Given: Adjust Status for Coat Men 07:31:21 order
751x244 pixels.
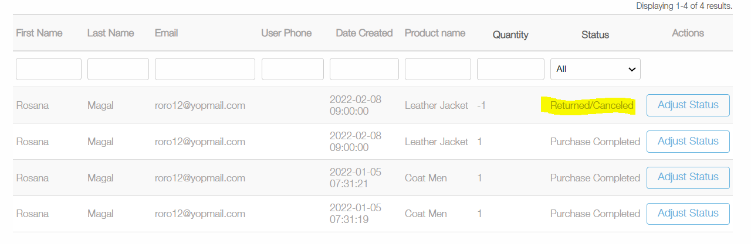Looking at the screenshot, I should click(688, 178).
